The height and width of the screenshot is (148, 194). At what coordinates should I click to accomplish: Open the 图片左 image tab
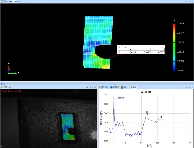pyautogui.click(x=5, y=87)
